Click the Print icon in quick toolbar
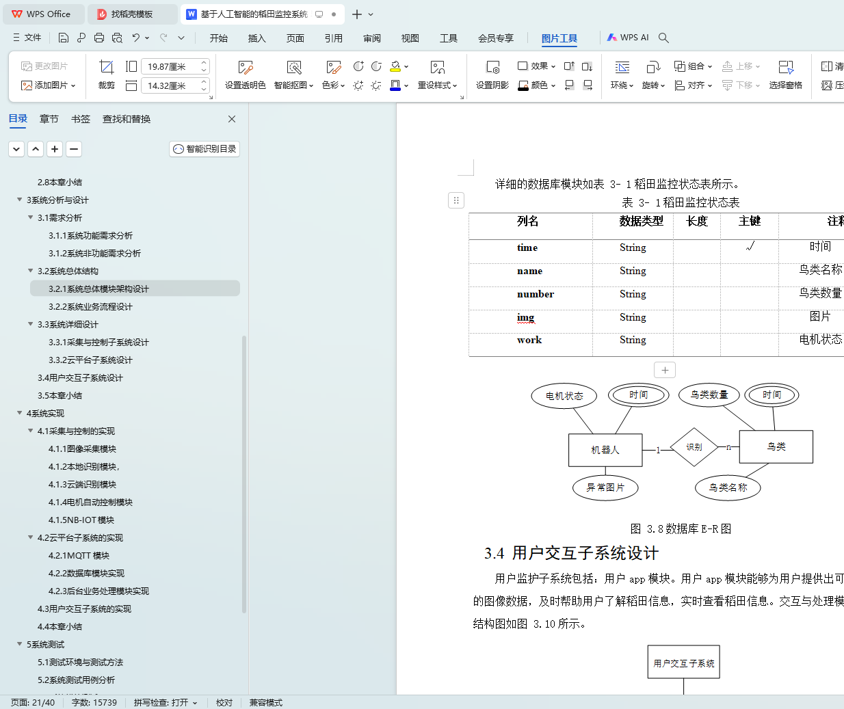 (99, 38)
